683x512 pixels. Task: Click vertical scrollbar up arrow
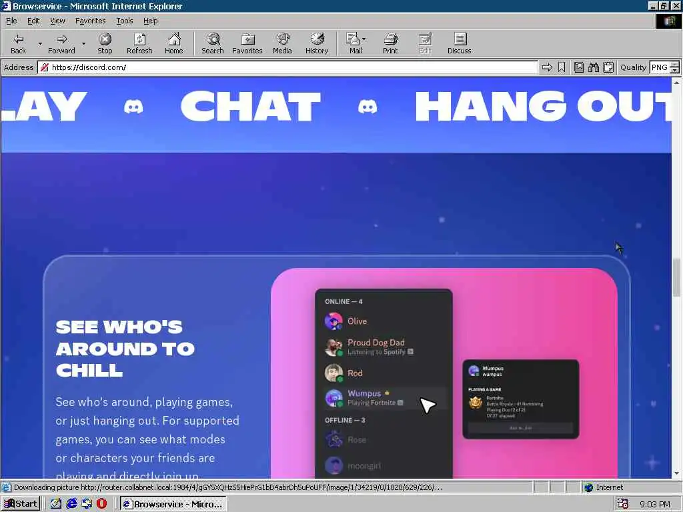676,82
